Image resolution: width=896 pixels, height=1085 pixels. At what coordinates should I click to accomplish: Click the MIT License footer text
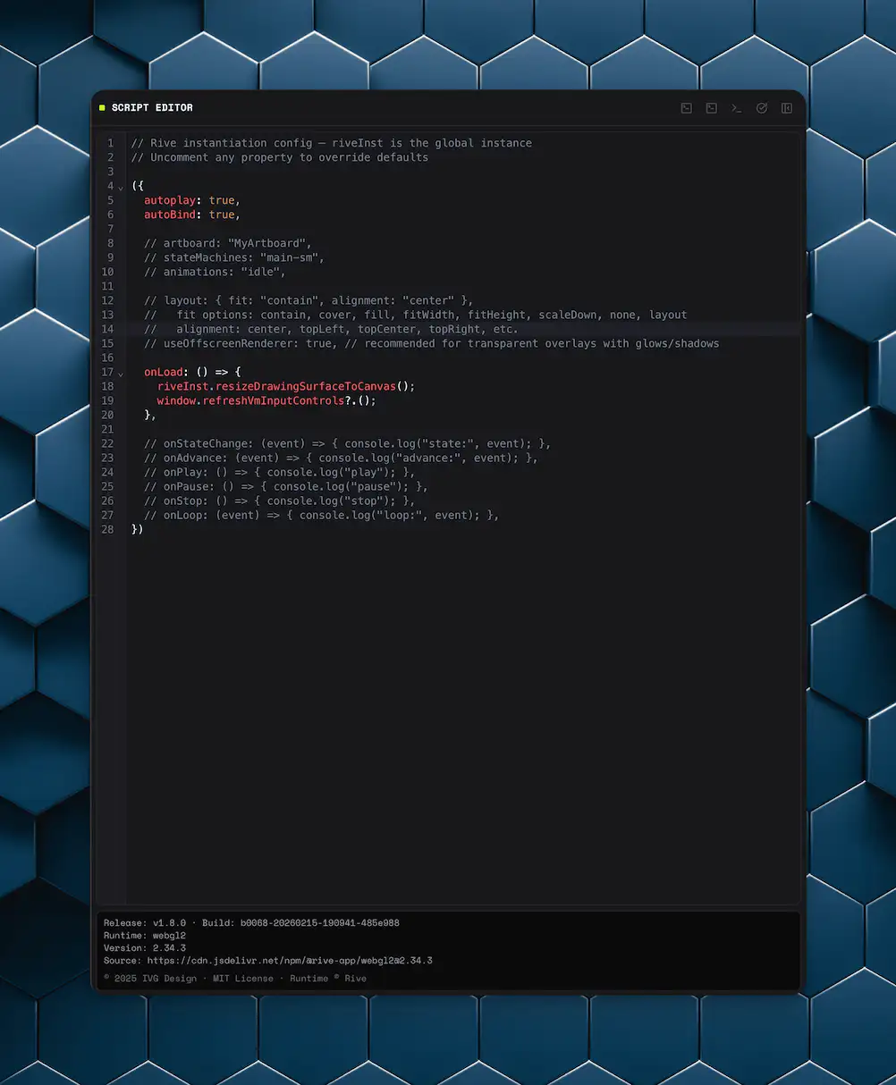click(x=242, y=978)
